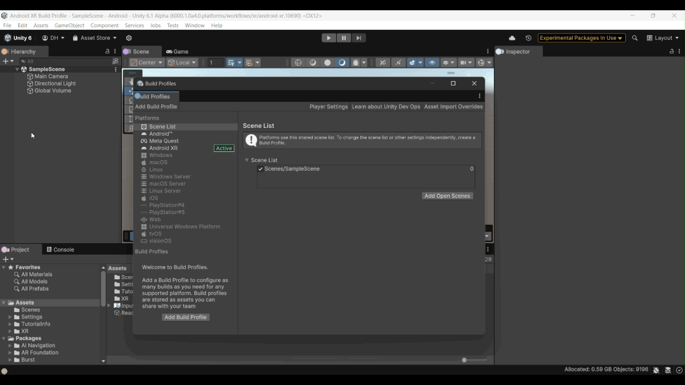This screenshot has height=385, width=685.
Task: Toggle the scene lighting icon in Scene toolbar
Action: (342, 62)
